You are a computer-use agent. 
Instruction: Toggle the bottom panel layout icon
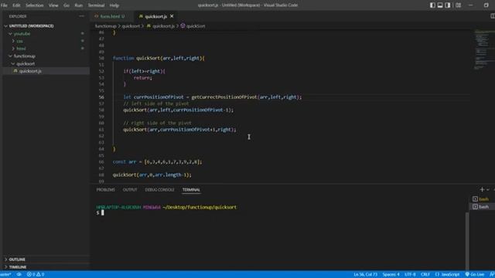coord(440,5)
